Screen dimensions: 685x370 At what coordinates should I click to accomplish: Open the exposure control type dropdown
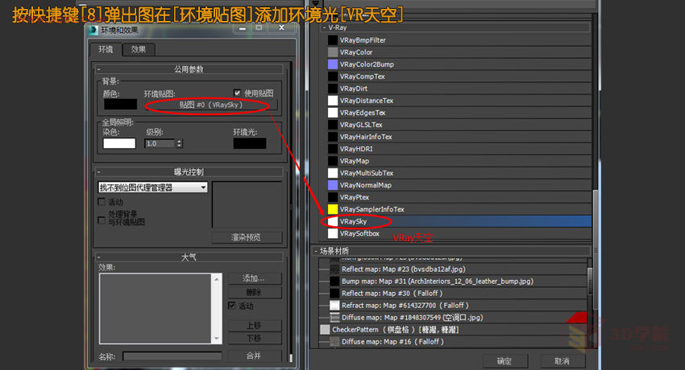point(152,187)
